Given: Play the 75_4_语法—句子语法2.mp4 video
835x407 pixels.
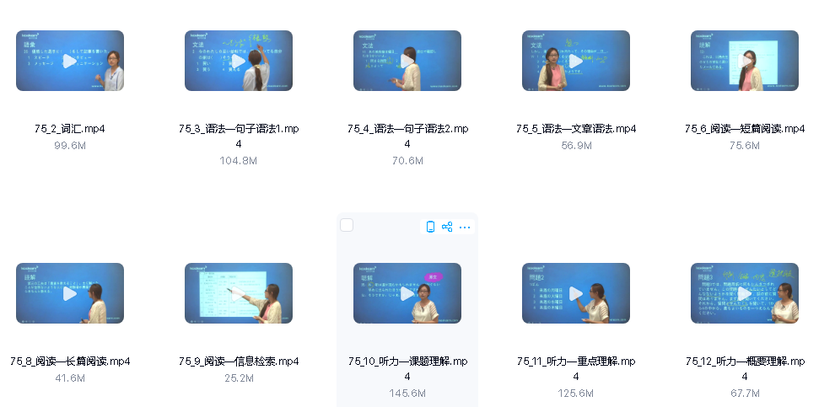Looking at the screenshot, I should click(407, 61).
